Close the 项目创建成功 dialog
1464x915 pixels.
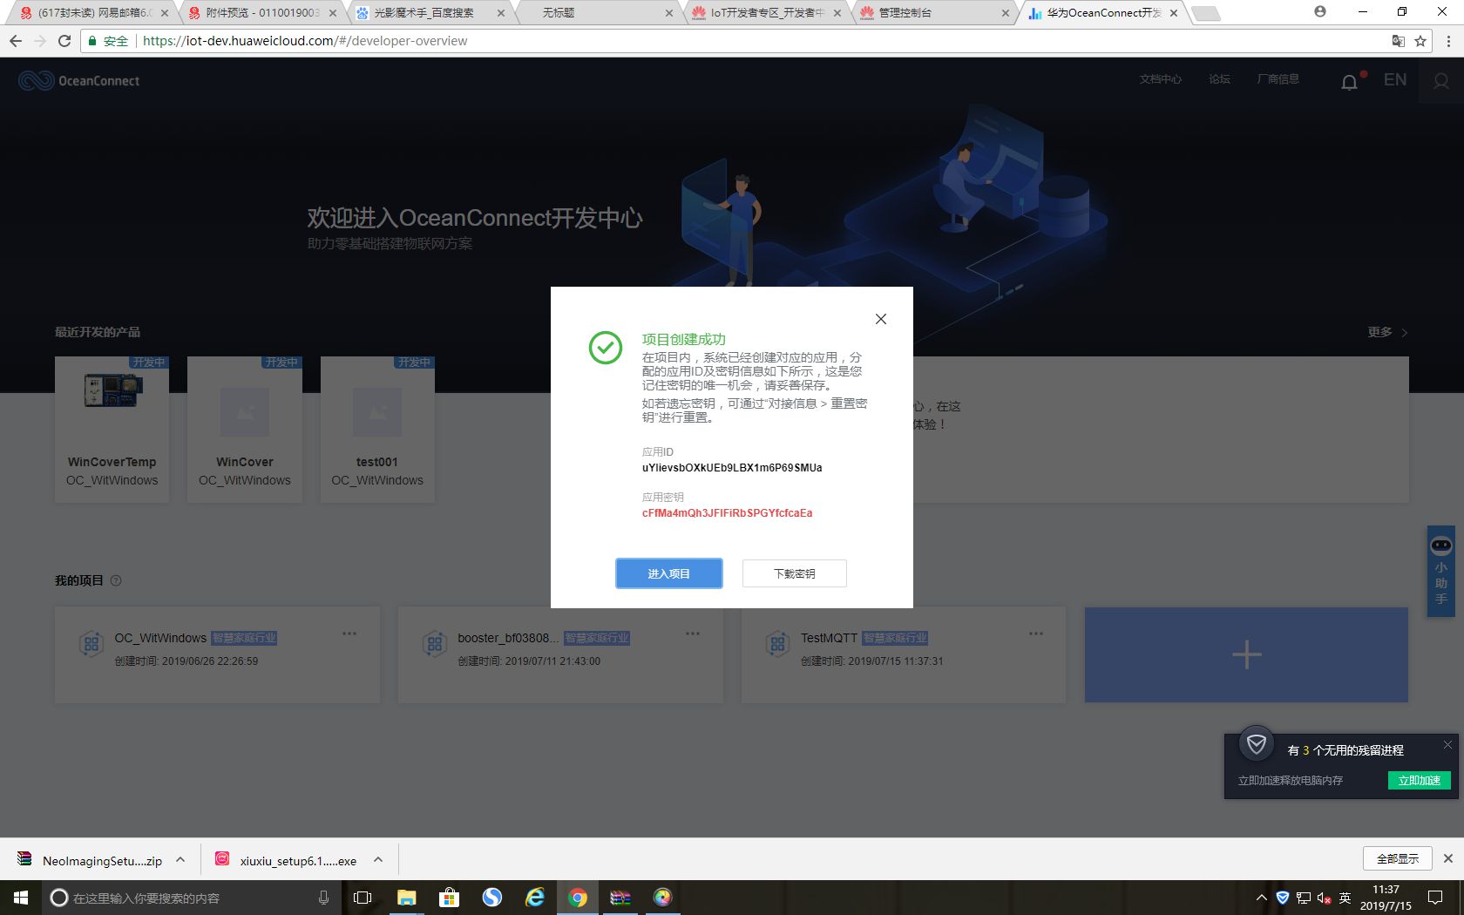pyautogui.click(x=881, y=319)
